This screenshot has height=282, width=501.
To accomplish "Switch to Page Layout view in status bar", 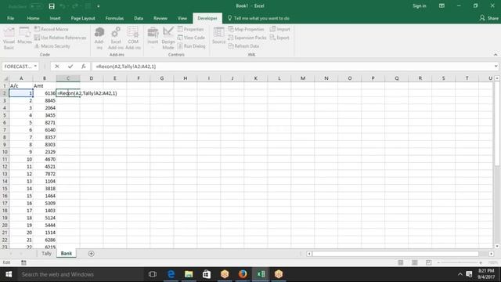I will 414,262.
